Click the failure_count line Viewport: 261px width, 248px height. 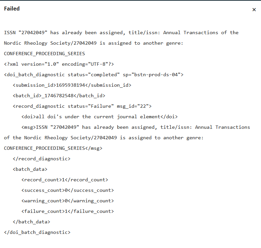pyautogui.click(x=67, y=211)
